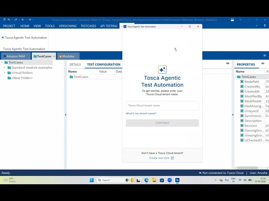Click print icon above the configuration grid
The height and width of the screenshot is (201, 269).
228,64
